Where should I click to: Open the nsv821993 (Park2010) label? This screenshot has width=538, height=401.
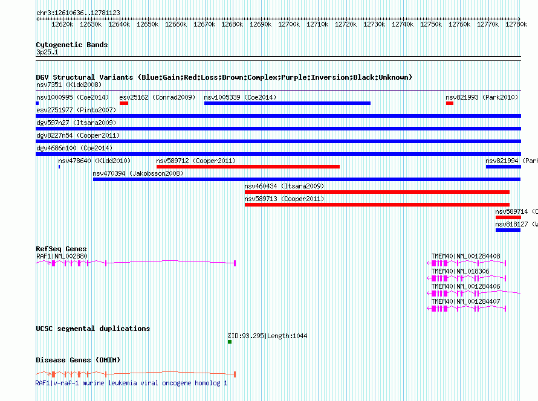click(482, 97)
